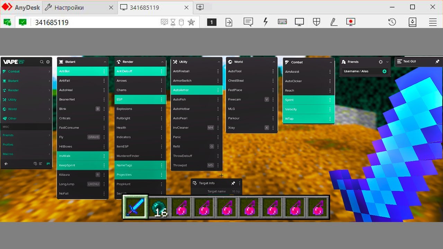Select monitor 1 icon in AnyDesk toolbar

pos(212,22)
